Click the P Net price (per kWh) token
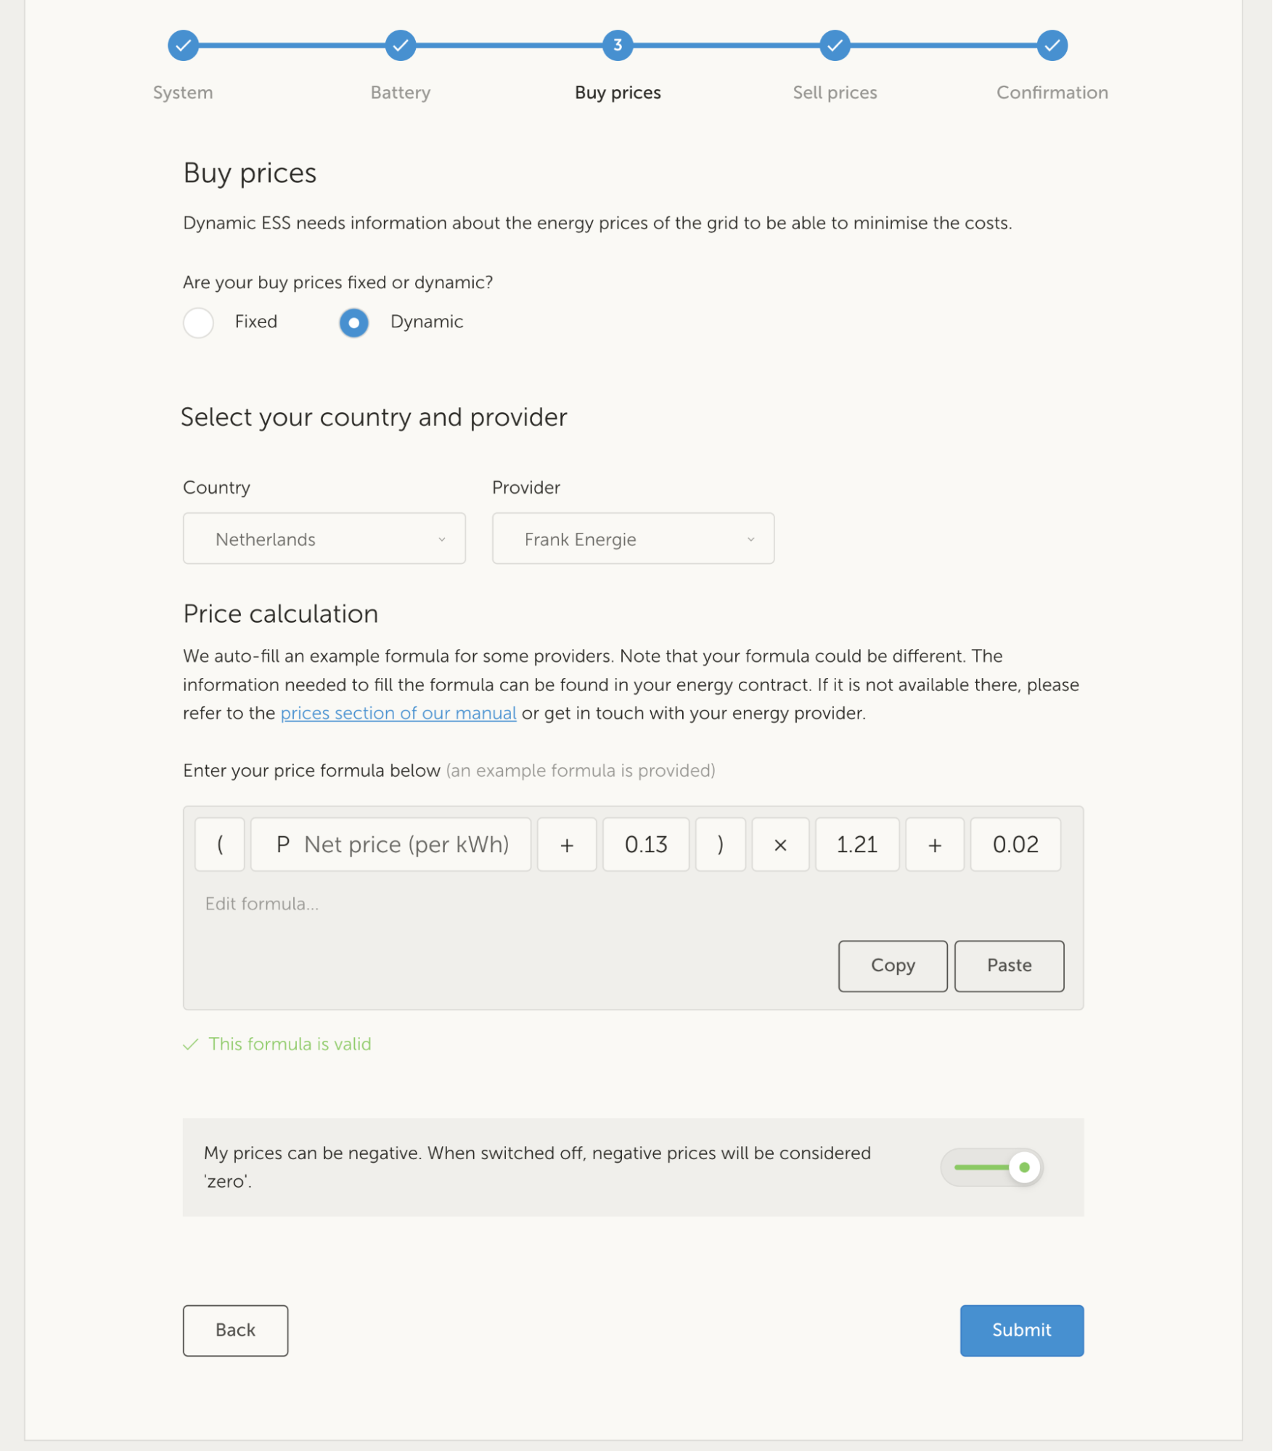Screen dimensions: 1273x1451 point(391,845)
